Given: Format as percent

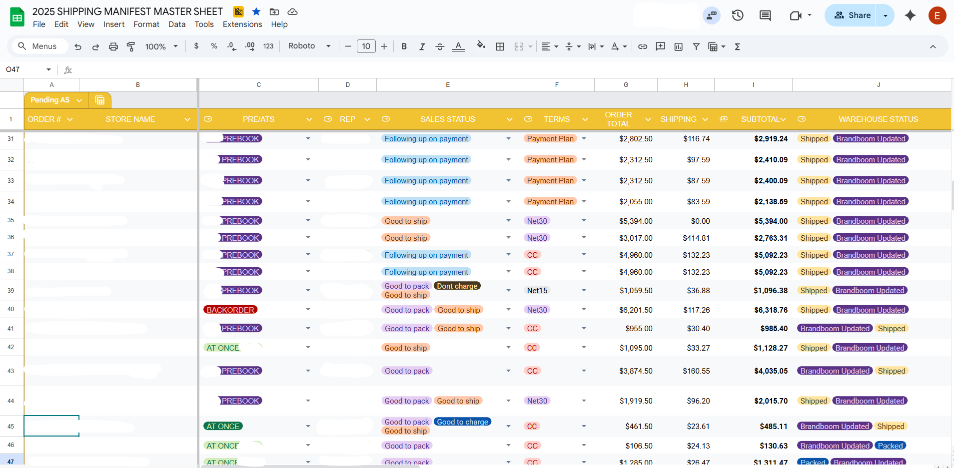Looking at the screenshot, I should (214, 46).
